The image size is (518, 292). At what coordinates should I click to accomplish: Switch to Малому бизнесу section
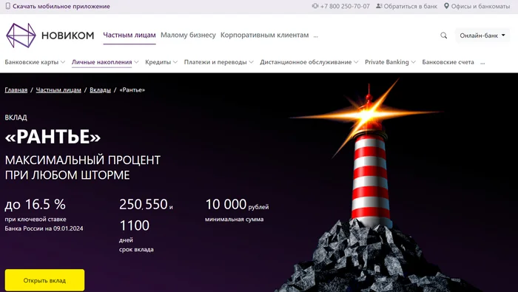click(x=188, y=35)
